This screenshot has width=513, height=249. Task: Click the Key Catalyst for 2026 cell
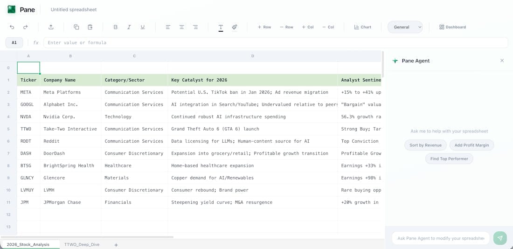pyautogui.click(x=253, y=80)
